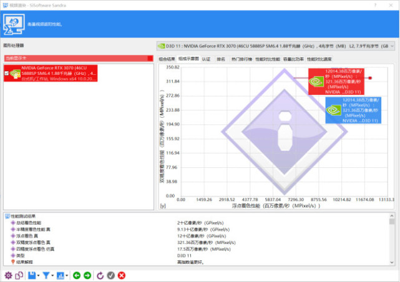Click the blue bar chart icon
Viewport: 400px width, 282px height.
tap(61, 275)
